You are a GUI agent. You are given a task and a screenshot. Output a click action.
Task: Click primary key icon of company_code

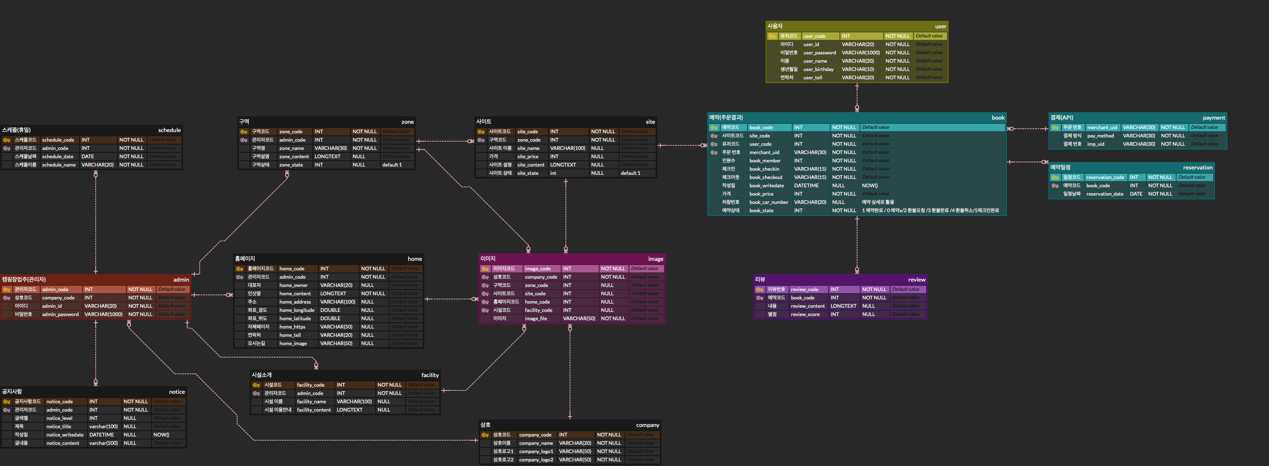485,435
